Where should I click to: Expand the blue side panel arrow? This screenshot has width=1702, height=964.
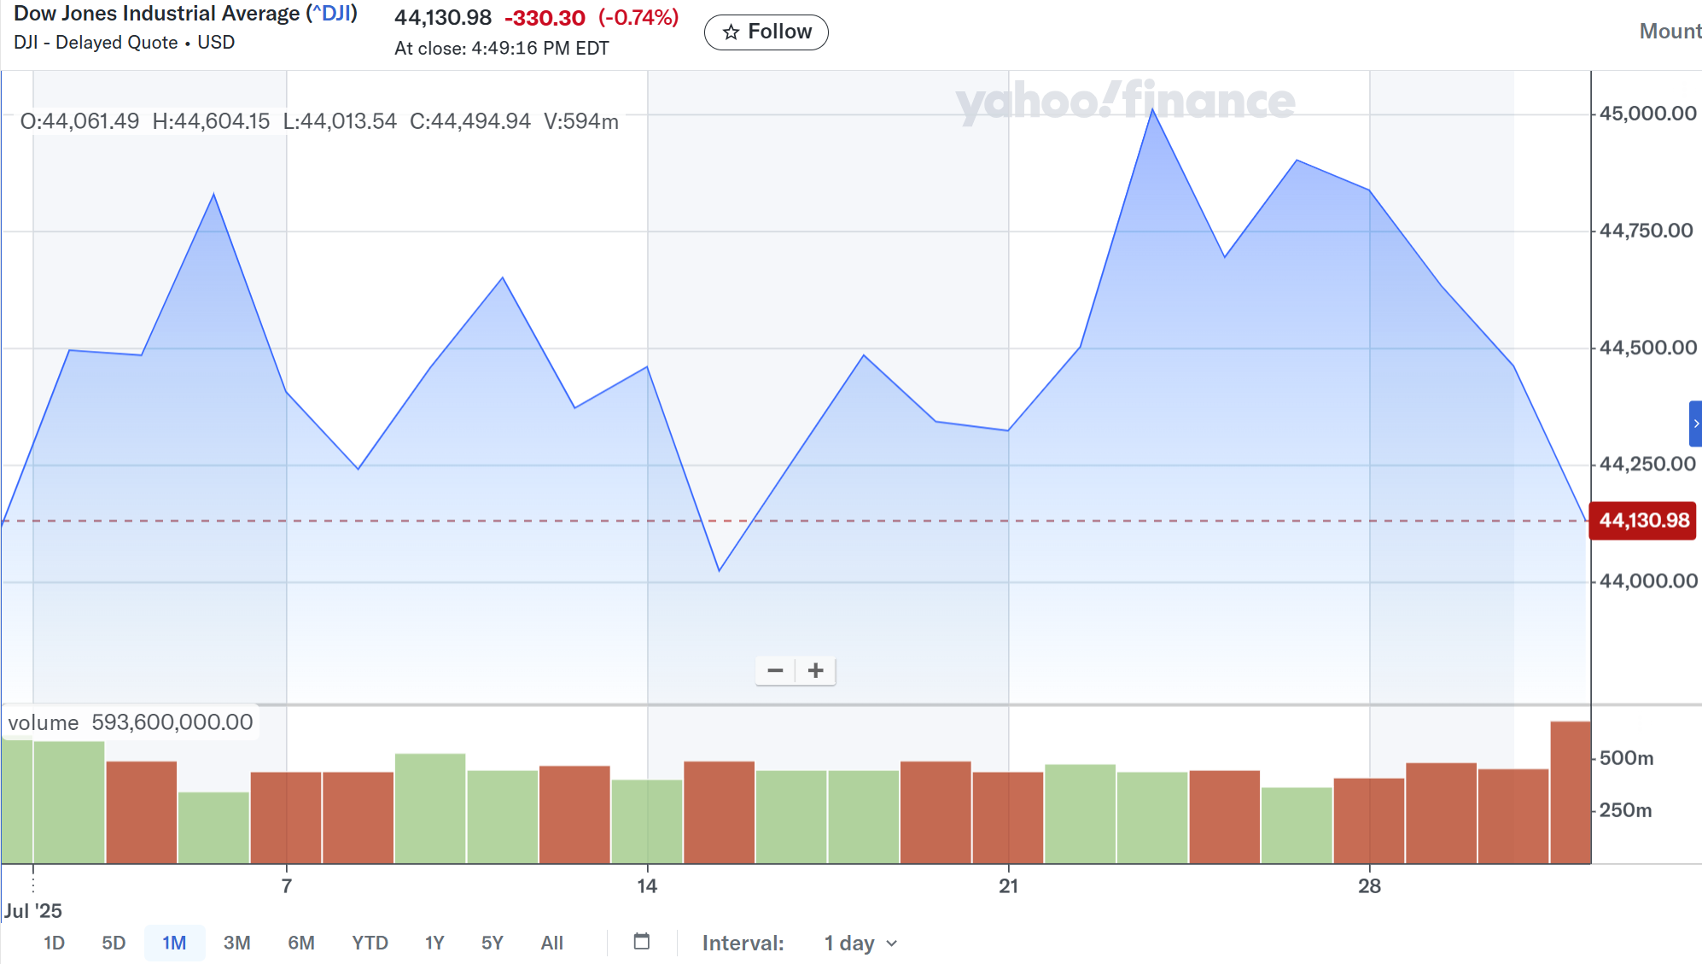tap(1695, 424)
